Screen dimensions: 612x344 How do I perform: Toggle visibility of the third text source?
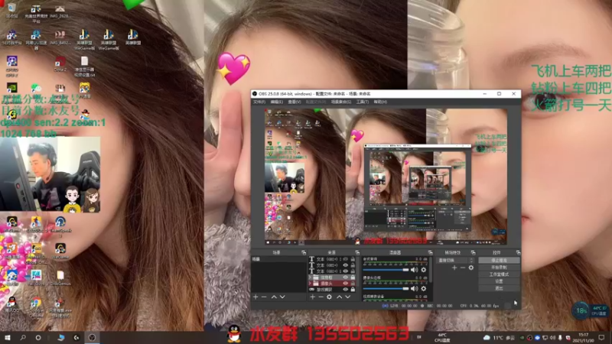click(346, 271)
